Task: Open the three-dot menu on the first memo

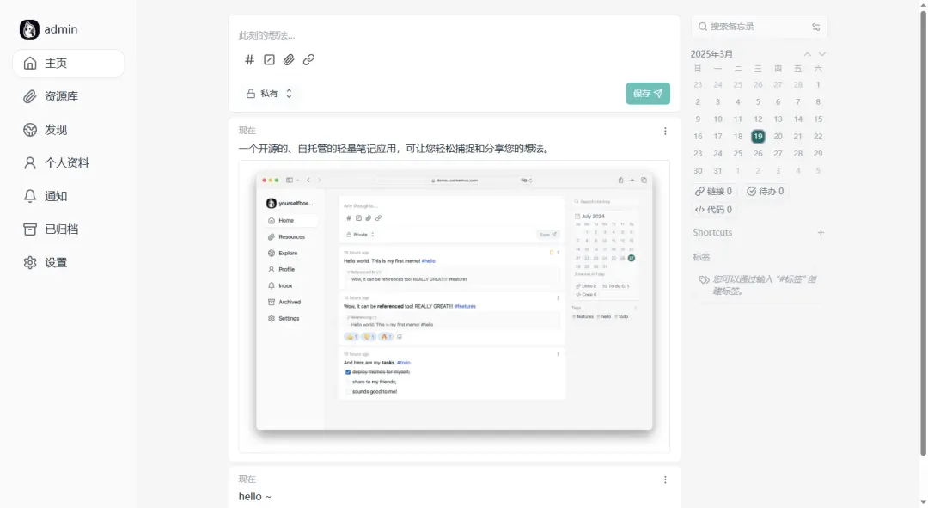Action: point(665,131)
